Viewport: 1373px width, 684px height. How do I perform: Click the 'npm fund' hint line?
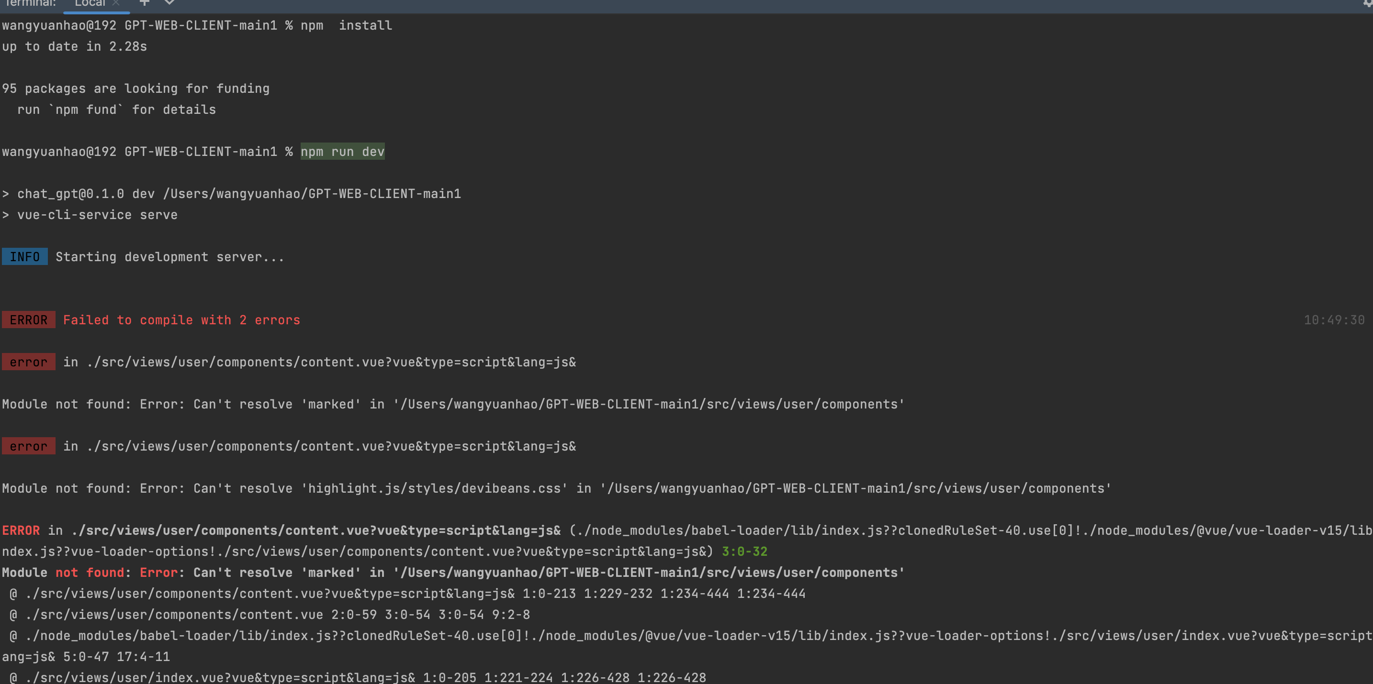click(116, 110)
